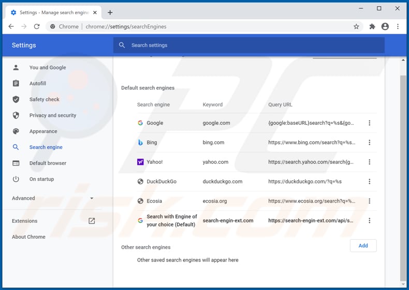Click the address bar URL

(x=126, y=26)
